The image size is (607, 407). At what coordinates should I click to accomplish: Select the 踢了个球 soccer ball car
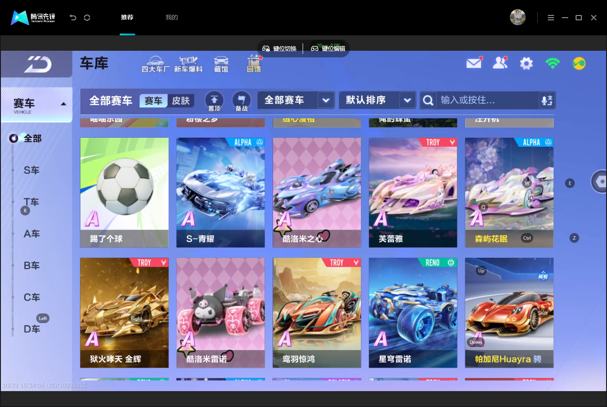[x=124, y=192]
